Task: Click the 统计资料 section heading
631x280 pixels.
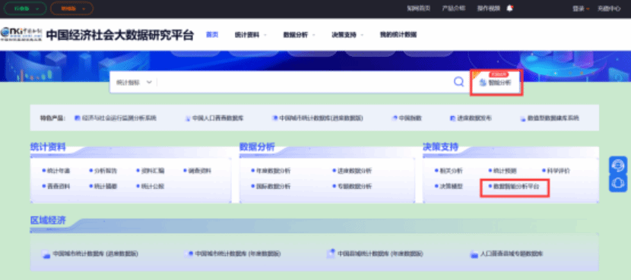Action: pyautogui.click(x=48, y=147)
